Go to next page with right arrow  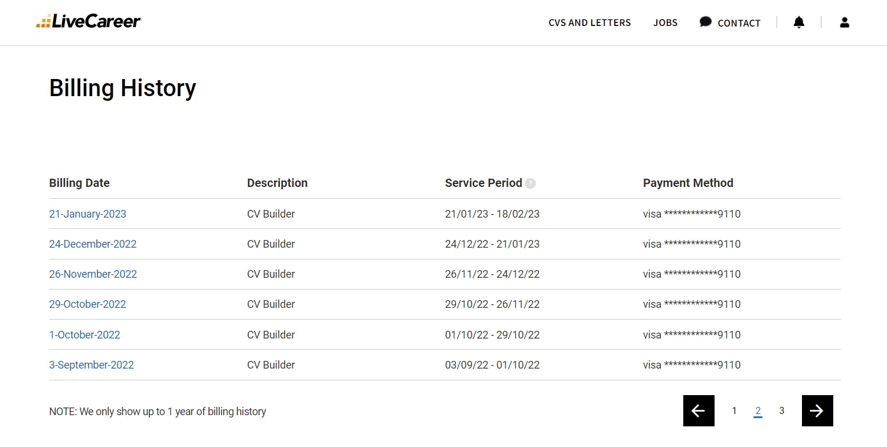(817, 410)
